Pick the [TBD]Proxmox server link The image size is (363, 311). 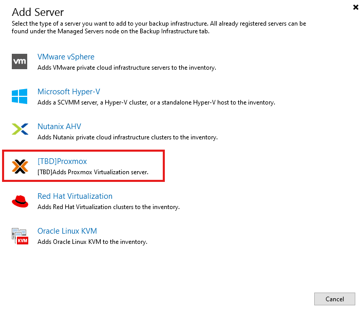[62, 161]
